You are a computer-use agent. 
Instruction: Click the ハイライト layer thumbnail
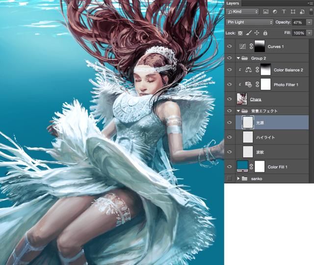(248, 137)
